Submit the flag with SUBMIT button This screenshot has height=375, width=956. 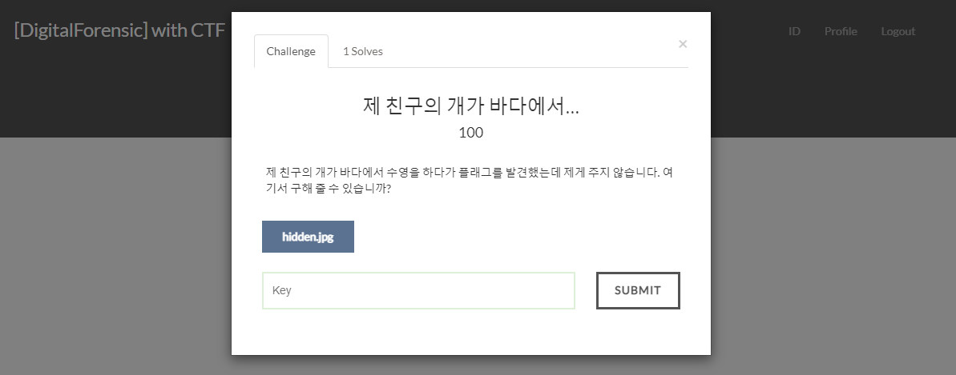tap(638, 290)
